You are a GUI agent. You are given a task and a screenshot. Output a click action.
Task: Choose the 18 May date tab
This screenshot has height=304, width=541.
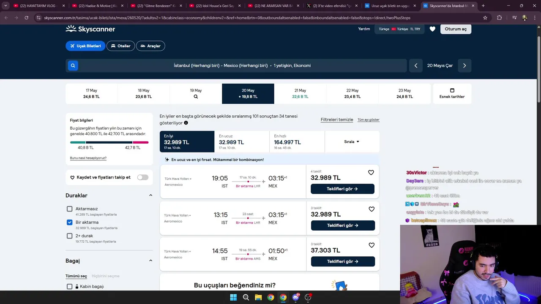(144, 94)
